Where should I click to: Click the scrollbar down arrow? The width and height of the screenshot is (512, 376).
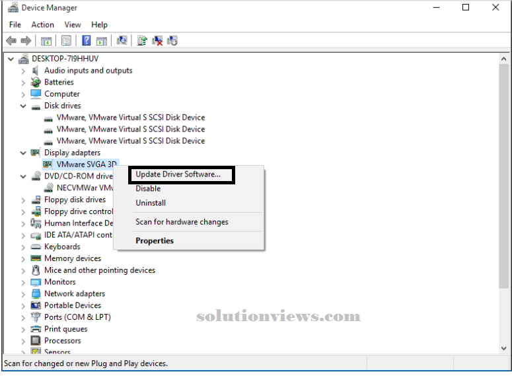503,348
